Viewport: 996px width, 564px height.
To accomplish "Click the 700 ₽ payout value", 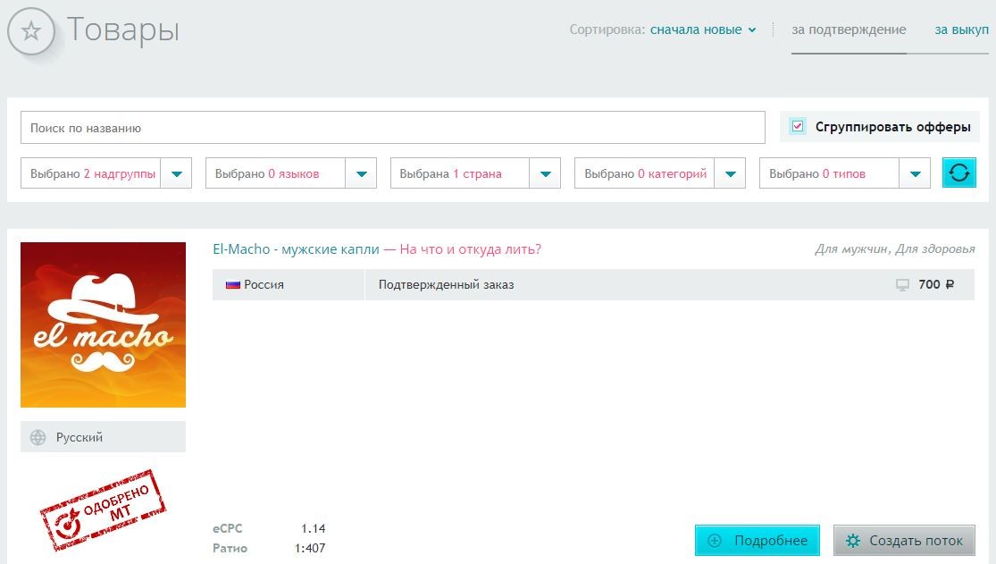I will point(936,285).
